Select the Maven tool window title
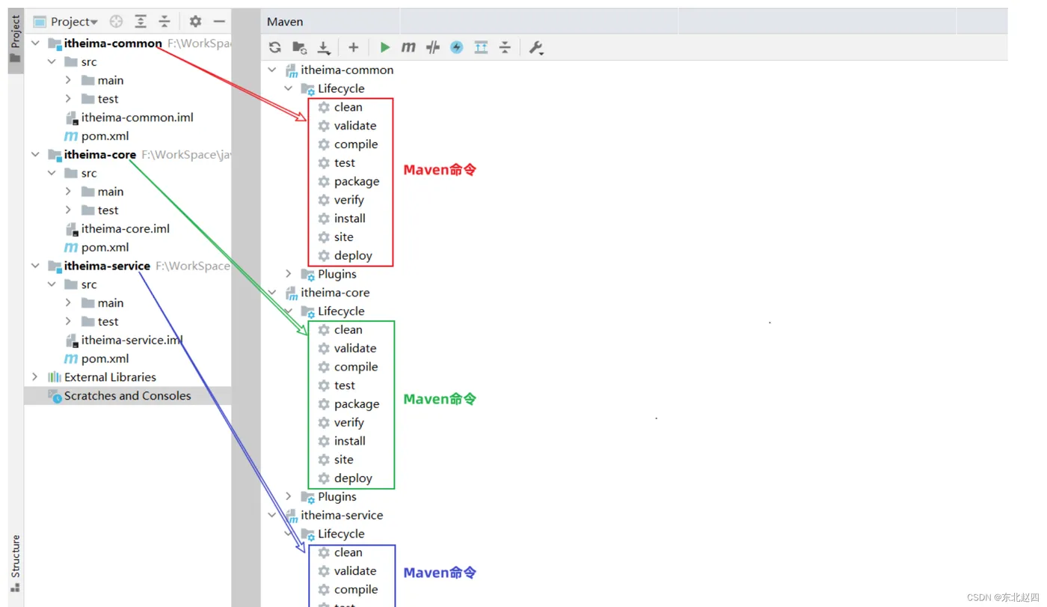1047x607 pixels. pos(285,22)
